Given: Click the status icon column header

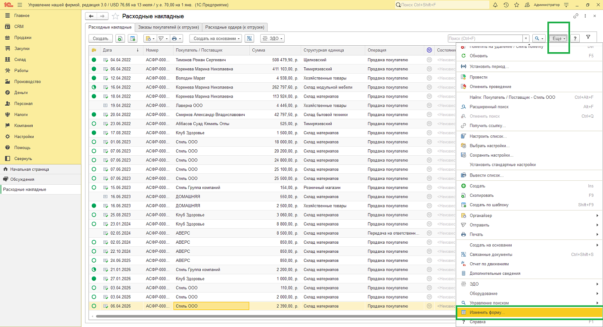Looking at the screenshot, I should pyautogui.click(x=94, y=50).
